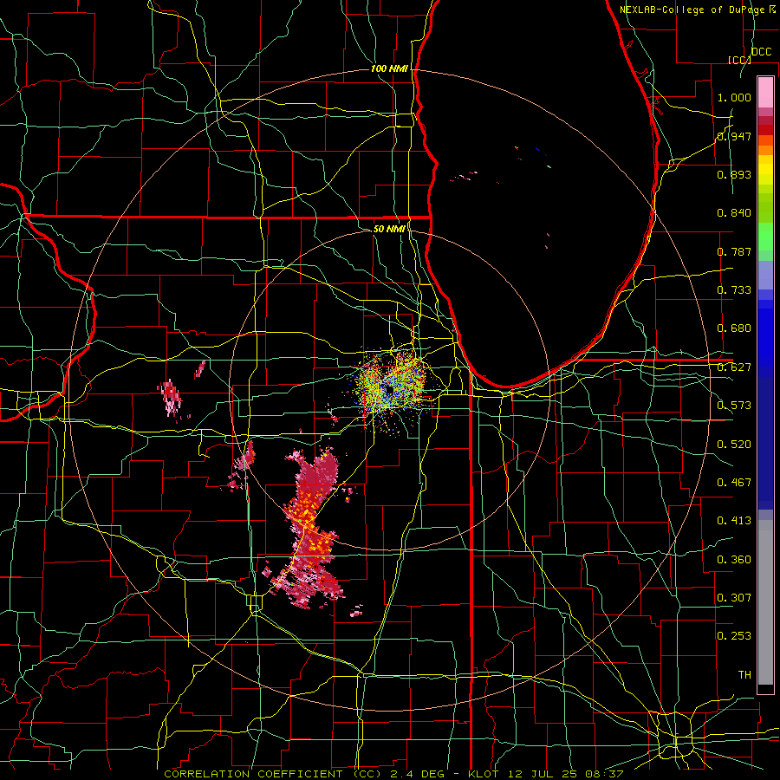Click the KLOT radar site center dot

(x=389, y=390)
